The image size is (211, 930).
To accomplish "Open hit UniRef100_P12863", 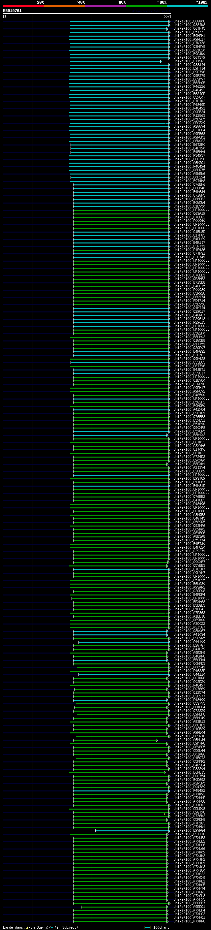I will [x=189, y=115].
